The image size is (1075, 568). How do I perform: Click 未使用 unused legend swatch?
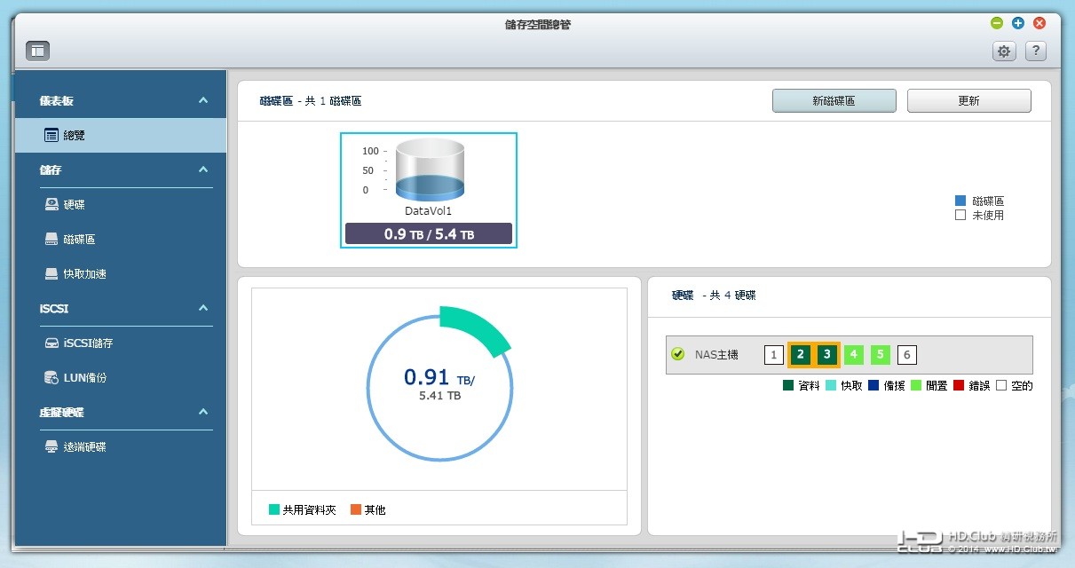point(960,215)
